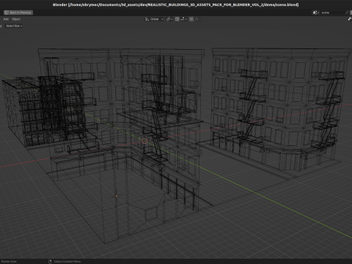Pin the scene to workspace
This screenshot has width=352, height=264.
(347, 12)
